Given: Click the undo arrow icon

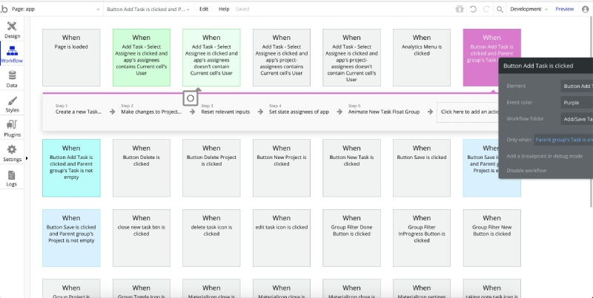Looking at the screenshot, I should 473,9.
